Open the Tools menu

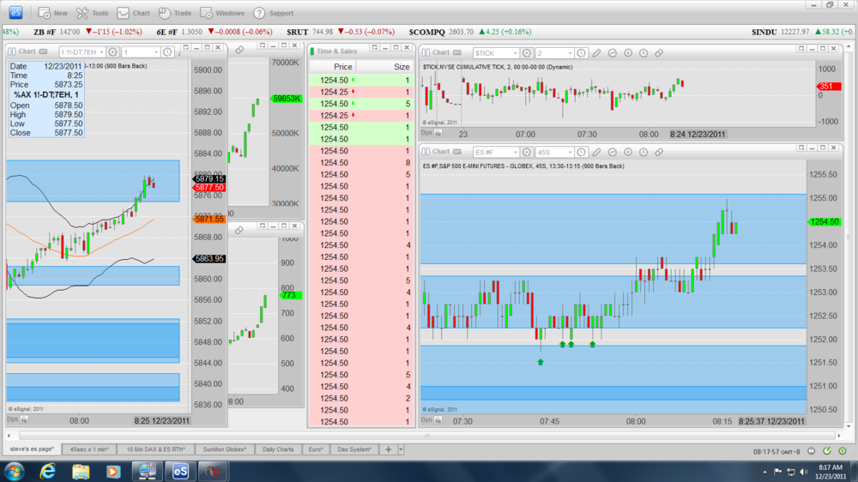point(92,13)
